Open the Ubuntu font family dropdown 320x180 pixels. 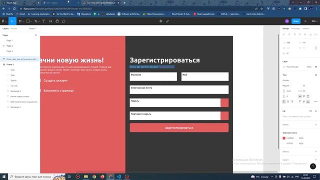(x=285, y=80)
